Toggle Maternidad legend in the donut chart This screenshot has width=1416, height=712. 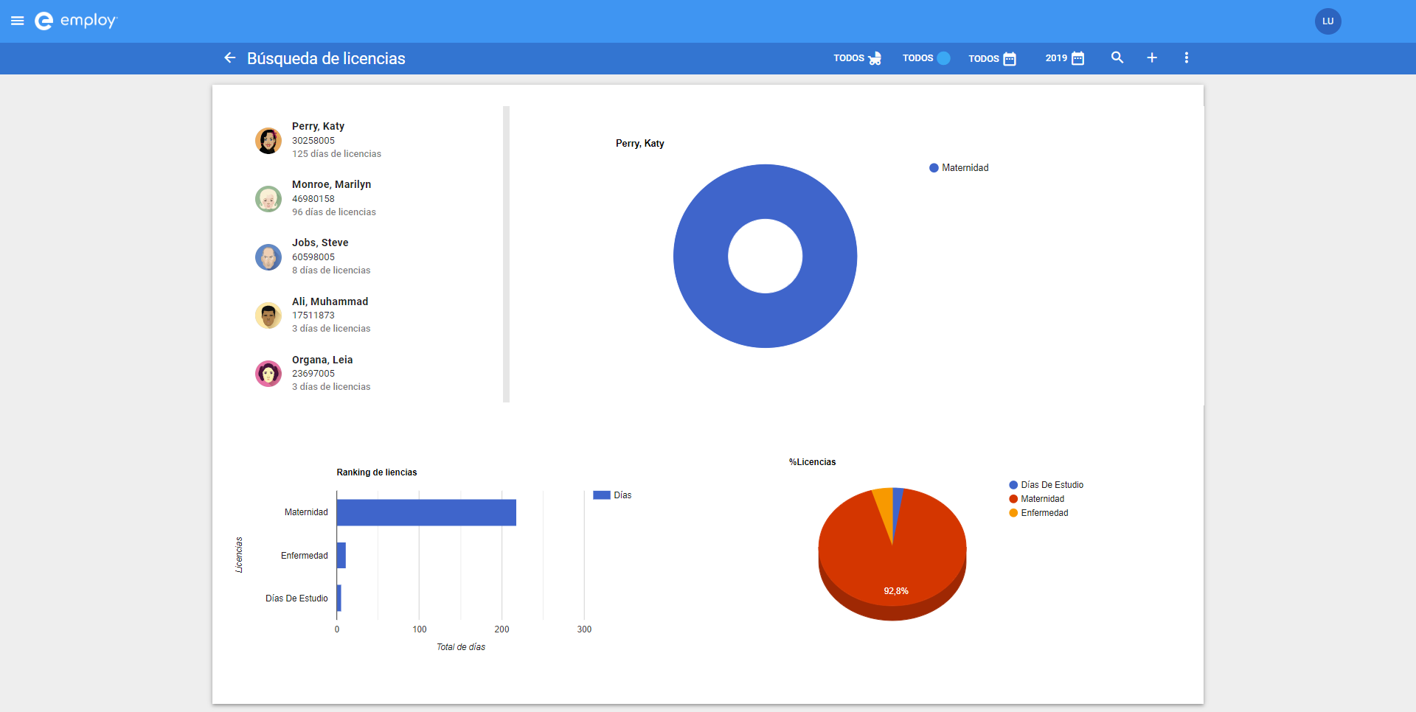(959, 168)
